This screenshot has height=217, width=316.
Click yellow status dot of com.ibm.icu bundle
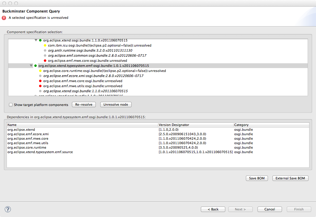tap(45, 45)
